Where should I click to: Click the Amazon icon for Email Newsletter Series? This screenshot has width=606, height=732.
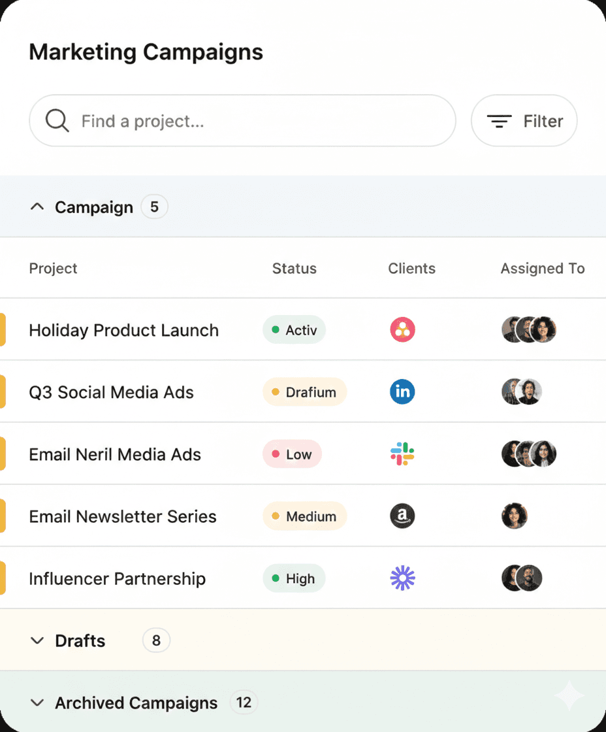point(402,516)
